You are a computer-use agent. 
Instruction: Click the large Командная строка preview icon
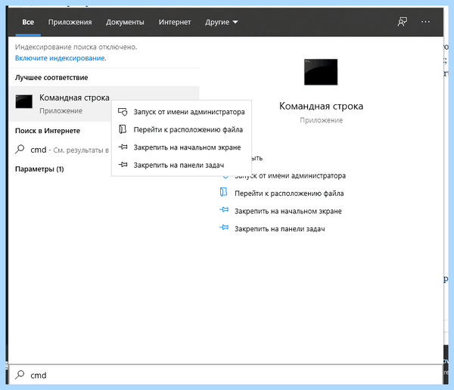321,72
